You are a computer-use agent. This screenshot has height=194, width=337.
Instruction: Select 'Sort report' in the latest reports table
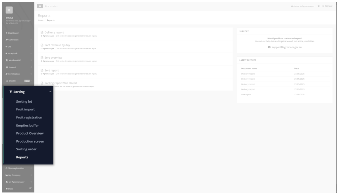tap(246, 95)
